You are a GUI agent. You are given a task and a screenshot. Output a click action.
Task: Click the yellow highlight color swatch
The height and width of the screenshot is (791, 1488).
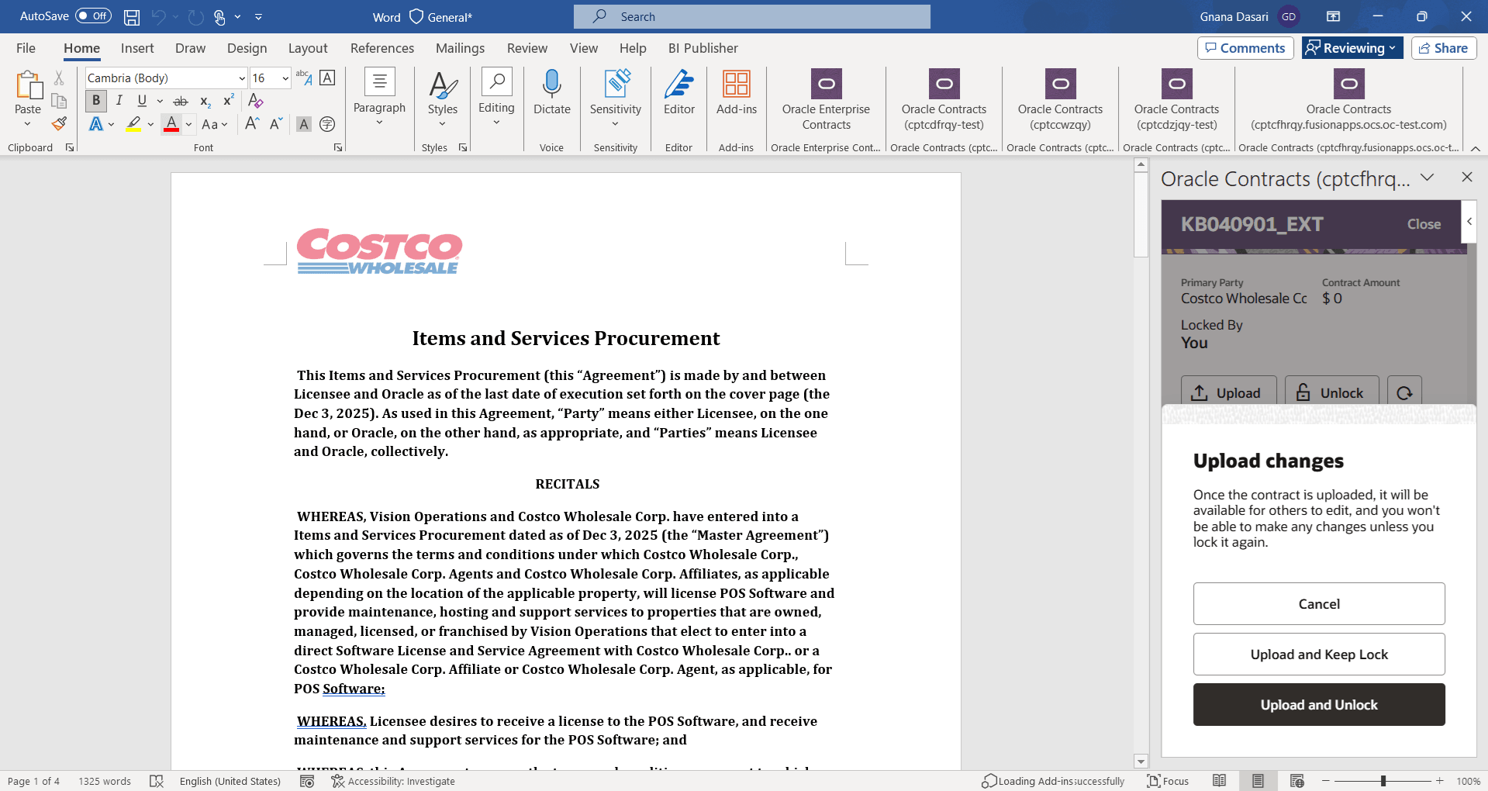[x=133, y=124]
